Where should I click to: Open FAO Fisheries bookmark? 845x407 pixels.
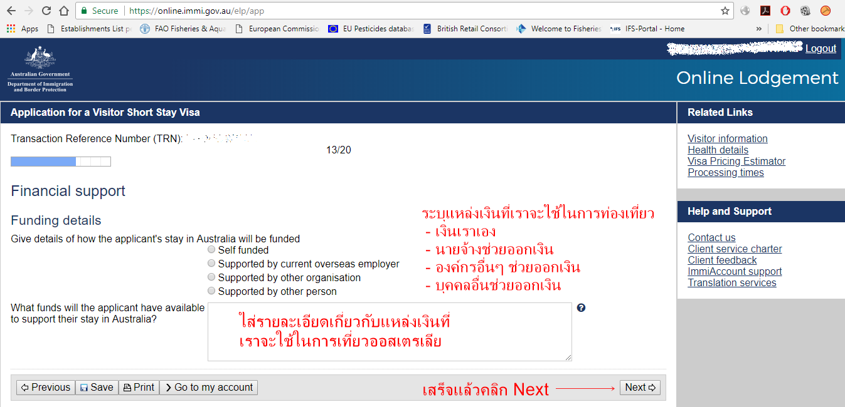(182, 29)
